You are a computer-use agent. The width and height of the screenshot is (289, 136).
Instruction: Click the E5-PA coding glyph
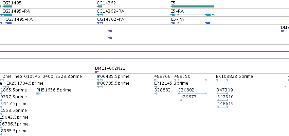(x=191, y=23)
